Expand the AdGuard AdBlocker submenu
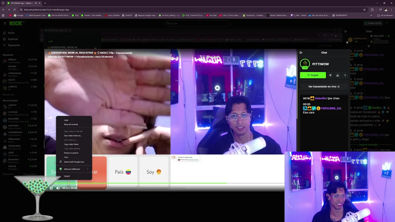 tap(74, 169)
